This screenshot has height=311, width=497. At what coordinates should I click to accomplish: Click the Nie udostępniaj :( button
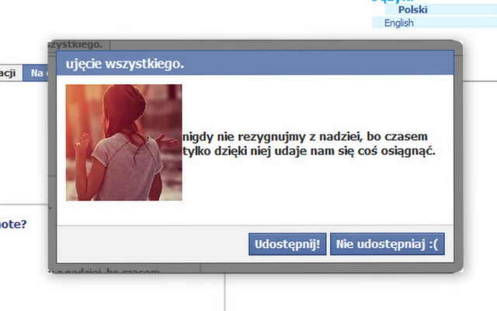coord(387,244)
